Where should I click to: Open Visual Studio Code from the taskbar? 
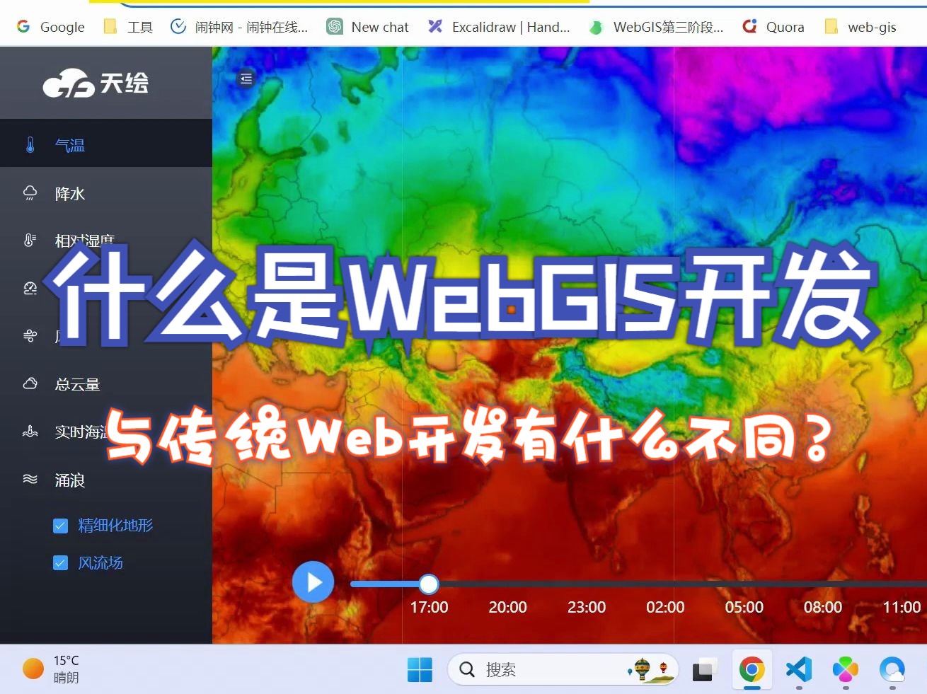pyautogui.click(x=799, y=669)
